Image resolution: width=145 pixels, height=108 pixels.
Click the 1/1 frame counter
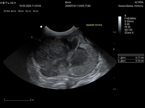tap(32, 100)
